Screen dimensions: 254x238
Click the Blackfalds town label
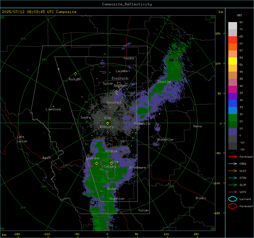120,78
